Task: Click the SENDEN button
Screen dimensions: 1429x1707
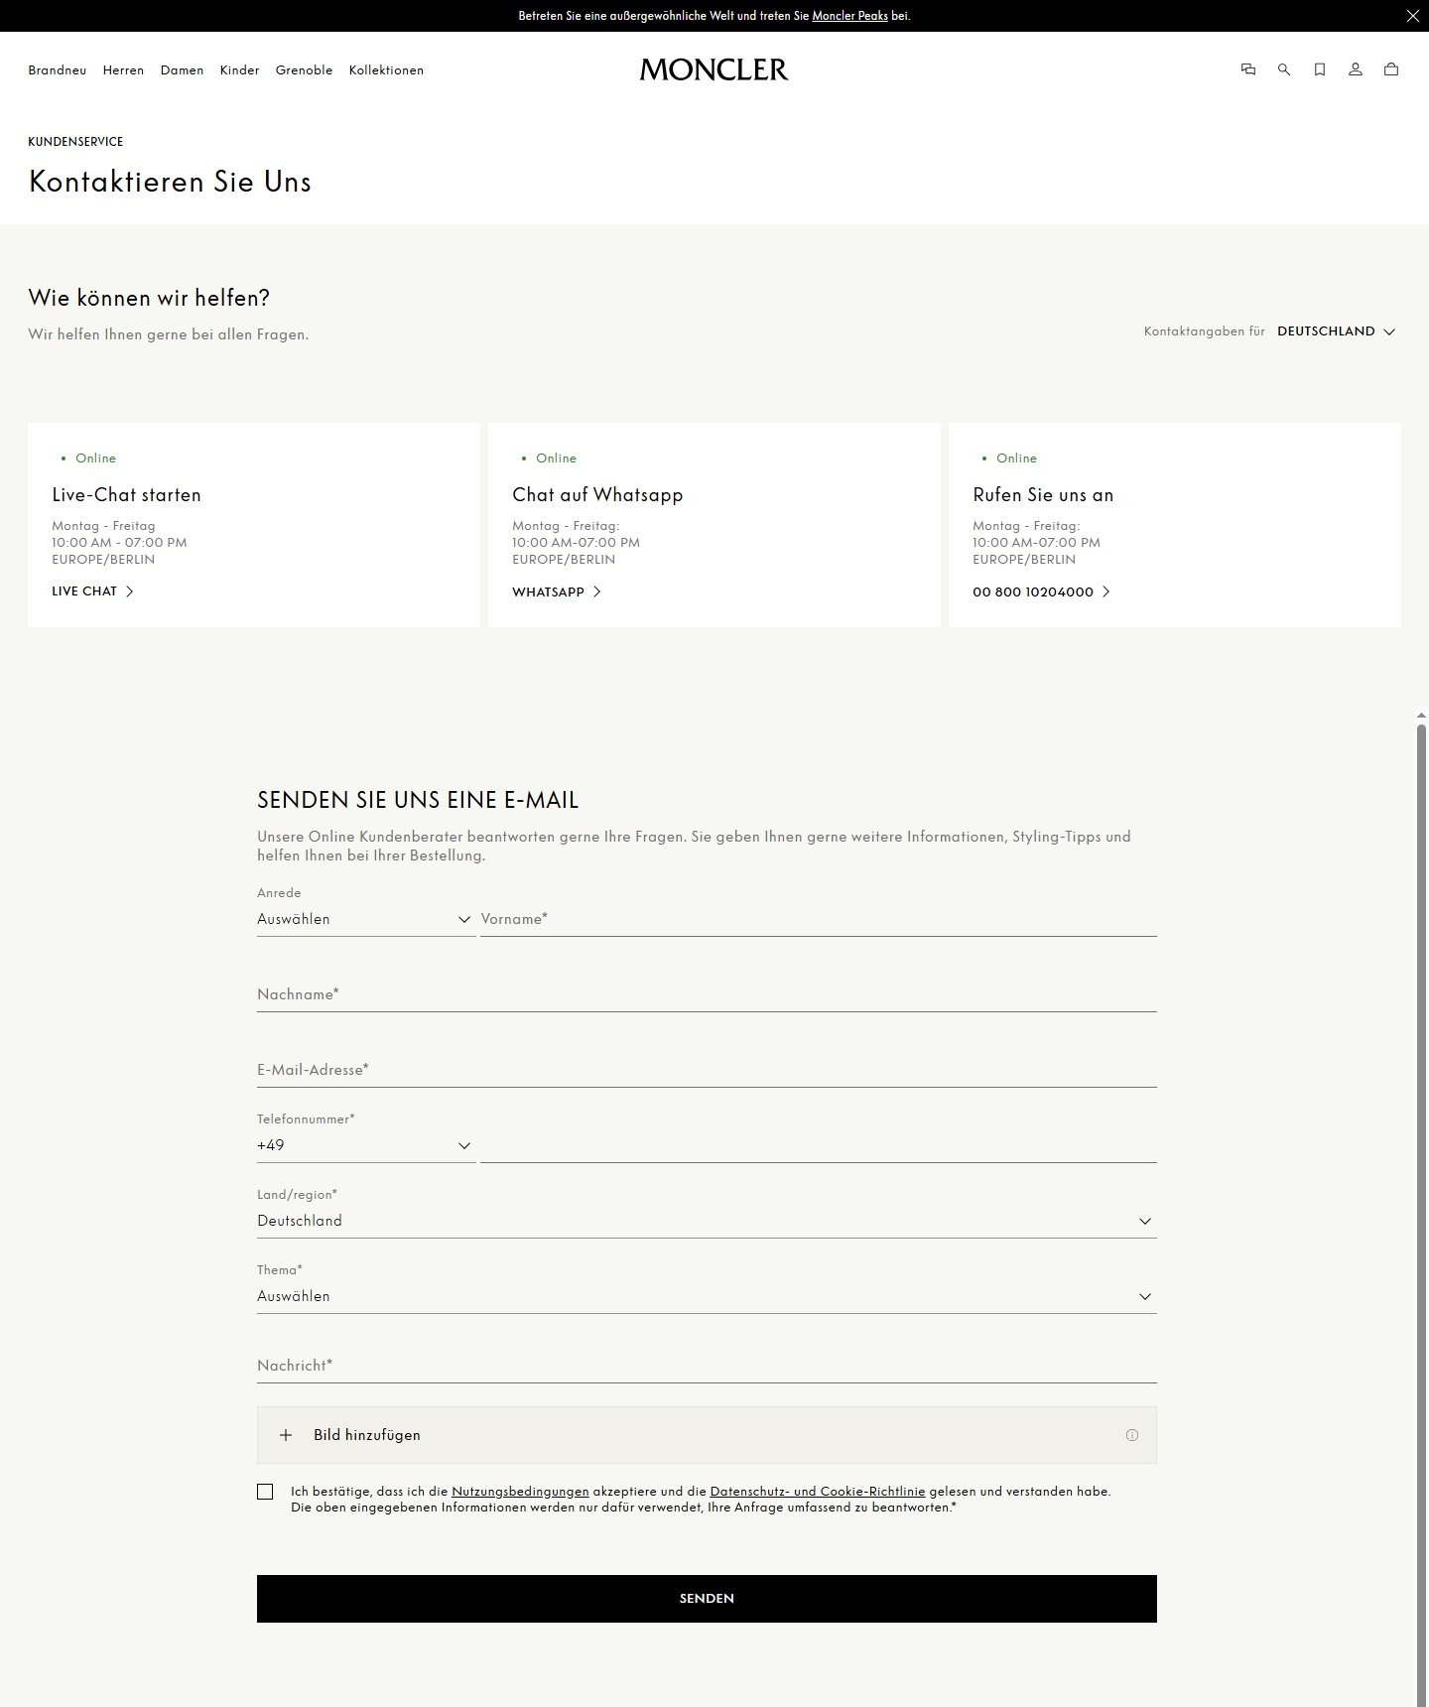Action: (x=707, y=1599)
